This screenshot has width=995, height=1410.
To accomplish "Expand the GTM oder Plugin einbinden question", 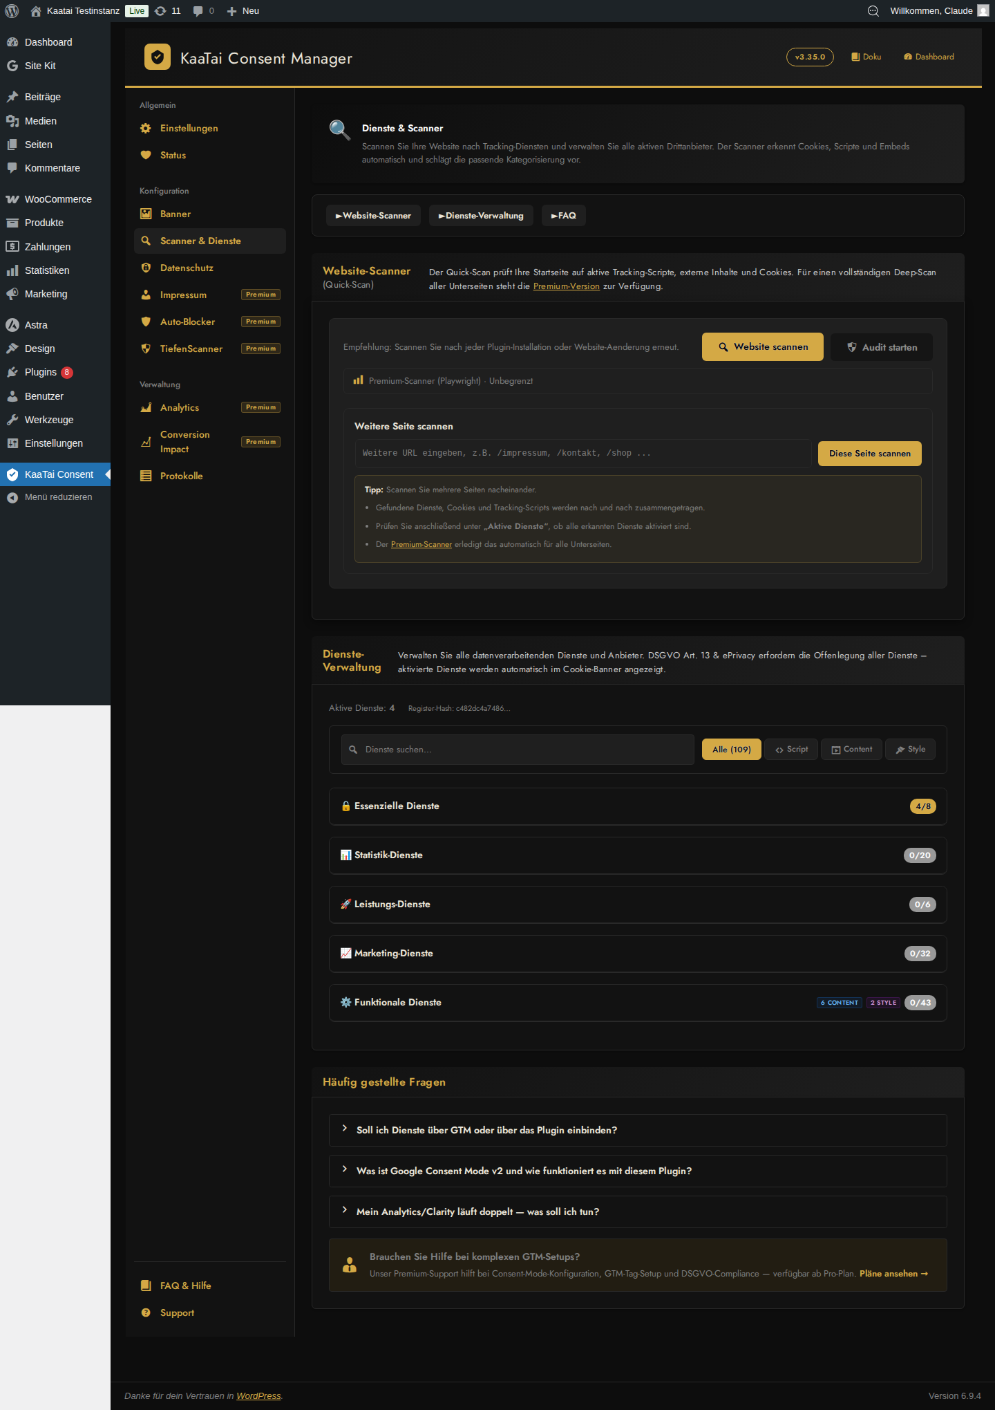I will pyautogui.click(x=638, y=1131).
